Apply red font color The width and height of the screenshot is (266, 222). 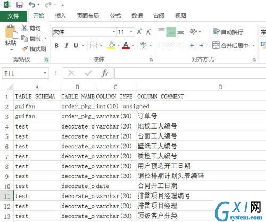coord(126,46)
